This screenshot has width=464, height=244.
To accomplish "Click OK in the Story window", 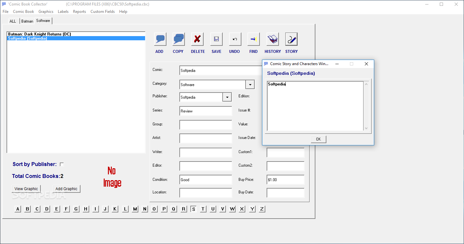I will click(x=319, y=139).
